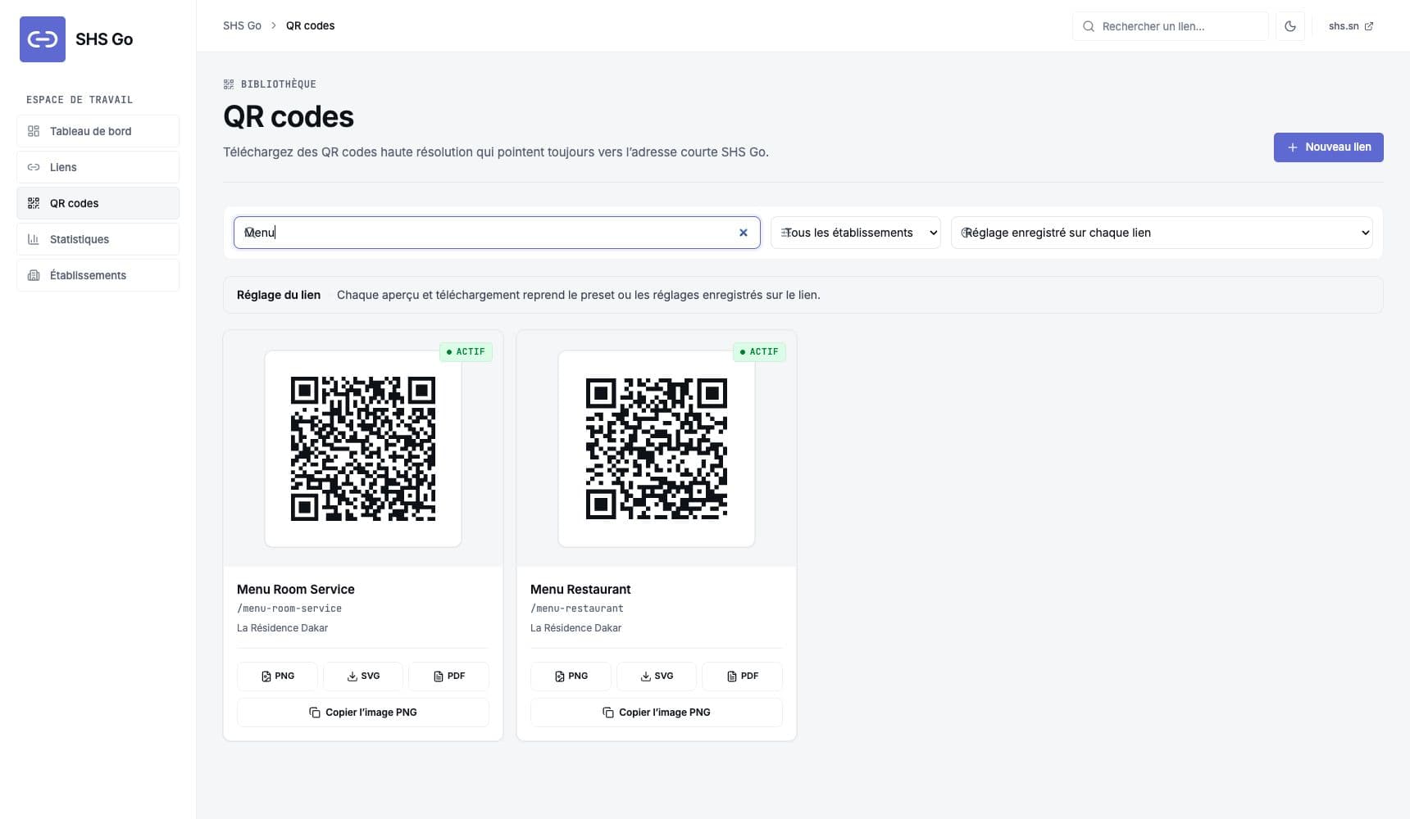Toggle dark mode with moon icon
Image resolution: width=1410 pixels, height=819 pixels.
[1290, 26]
